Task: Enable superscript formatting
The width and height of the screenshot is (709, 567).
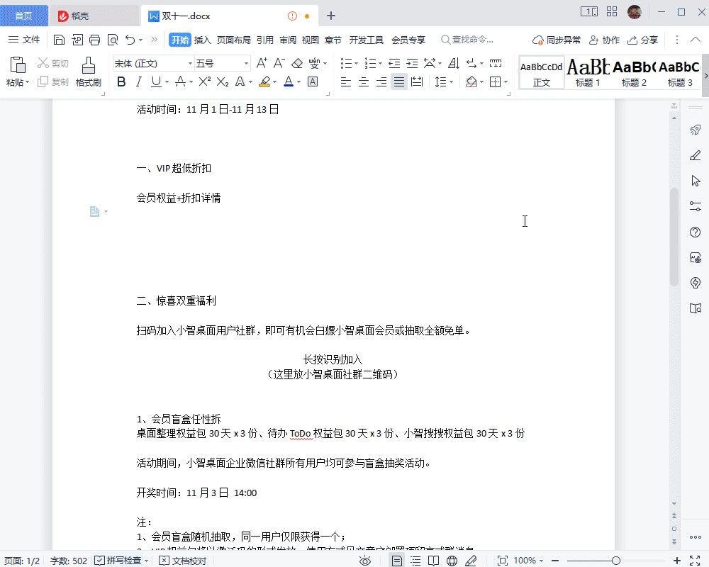Action: tap(204, 82)
